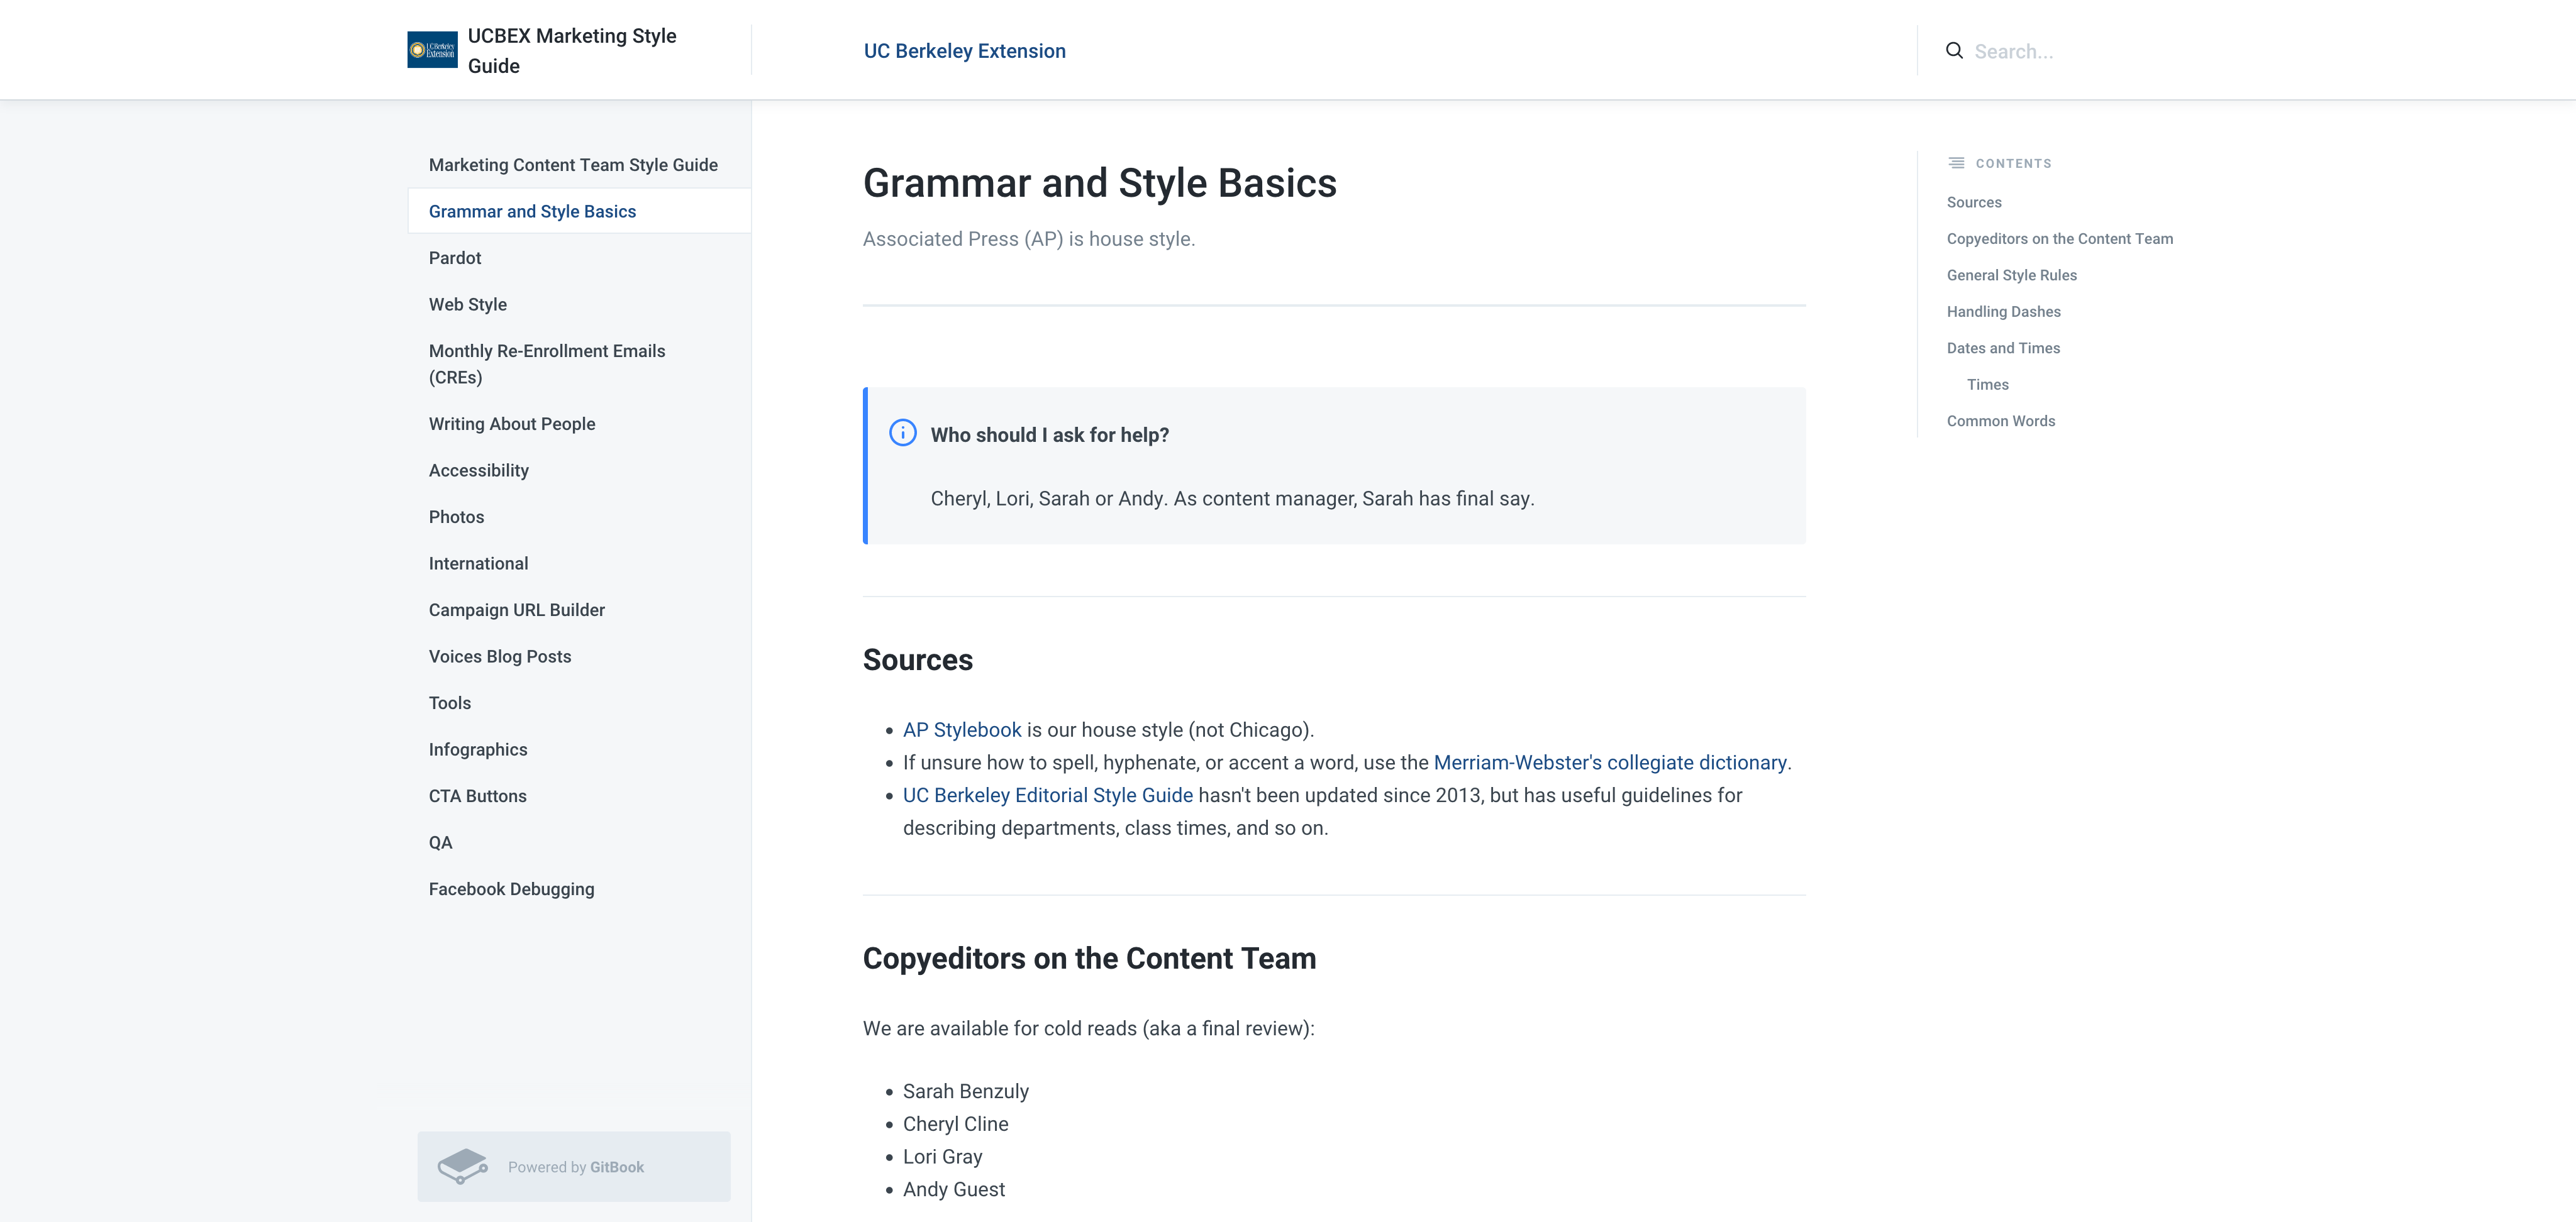The width and height of the screenshot is (2576, 1222).
Task: Open the Pardot page in sidebar
Action: 455,258
